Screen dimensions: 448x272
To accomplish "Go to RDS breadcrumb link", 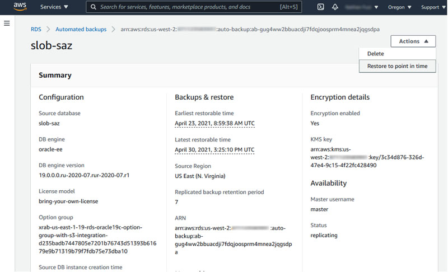I will click(36, 29).
